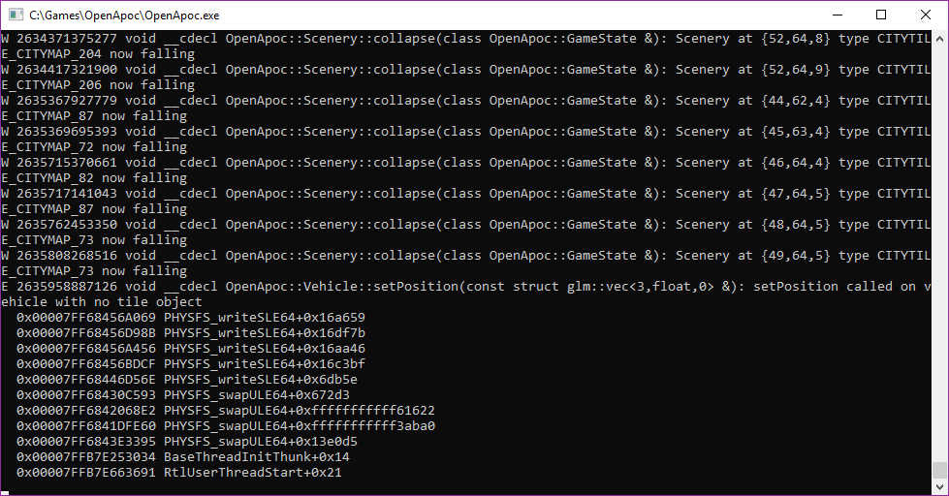This screenshot has height=496, width=949.
Task: Click the stack address 0x00007FF68456D98B
Action: point(86,332)
